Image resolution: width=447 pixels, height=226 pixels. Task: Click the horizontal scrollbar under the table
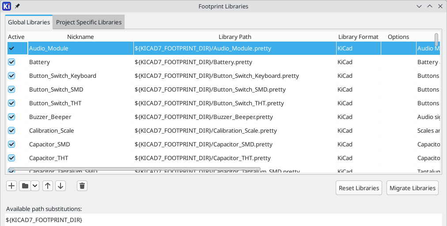[x=133, y=169]
